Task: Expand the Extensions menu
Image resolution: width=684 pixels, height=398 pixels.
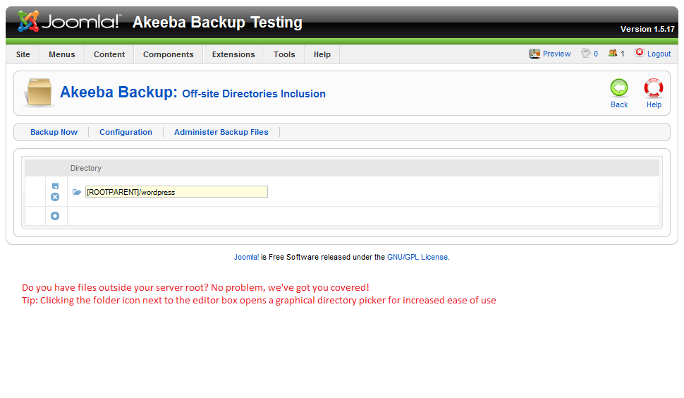Action: point(233,54)
